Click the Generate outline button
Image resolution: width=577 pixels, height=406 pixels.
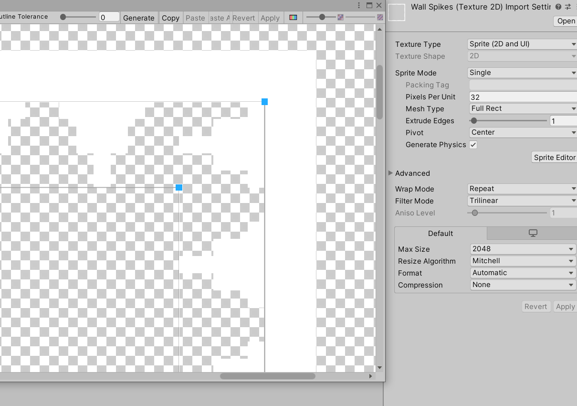[139, 18]
